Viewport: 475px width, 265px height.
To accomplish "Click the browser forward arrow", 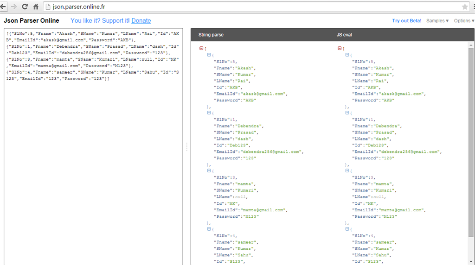I will pyautogui.click(x=14, y=7).
